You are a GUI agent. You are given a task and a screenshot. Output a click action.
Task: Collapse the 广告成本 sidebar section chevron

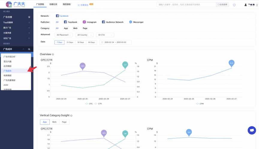pyautogui.click(x=23, y=49)
